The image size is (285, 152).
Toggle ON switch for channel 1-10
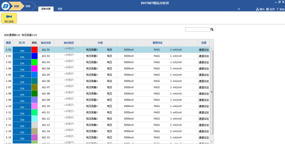(x=22, y=106)
